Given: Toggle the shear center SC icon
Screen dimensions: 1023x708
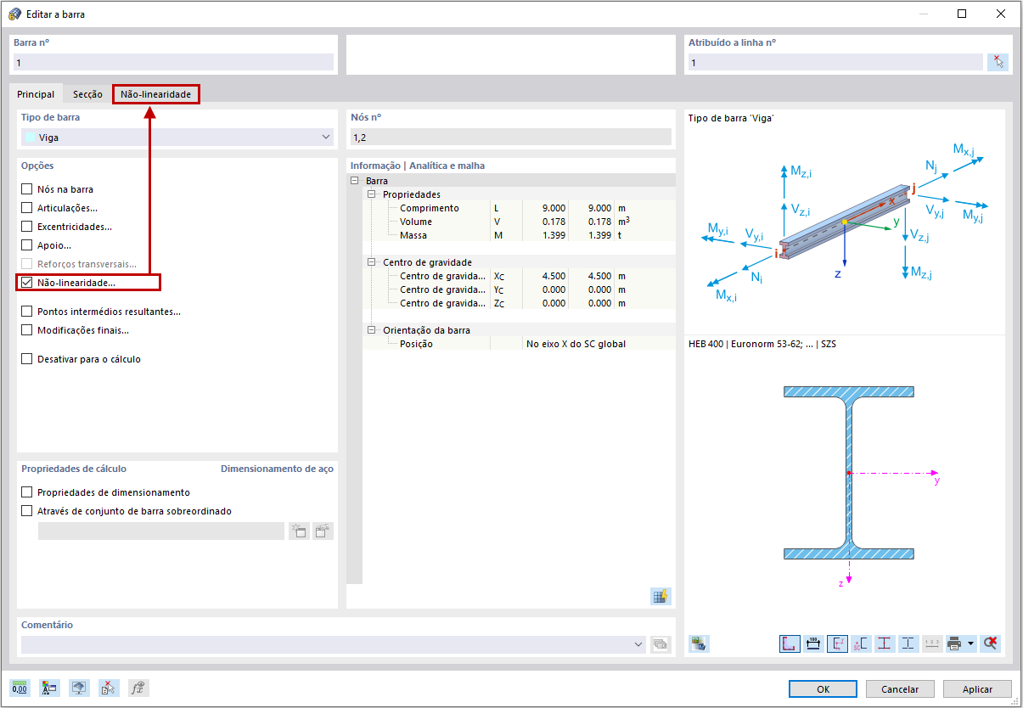Looking at the screenshot, I should click(861, 643).
